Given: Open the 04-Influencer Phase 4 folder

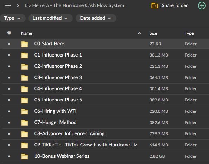Looking at the screenshot, I should [58, 88].
